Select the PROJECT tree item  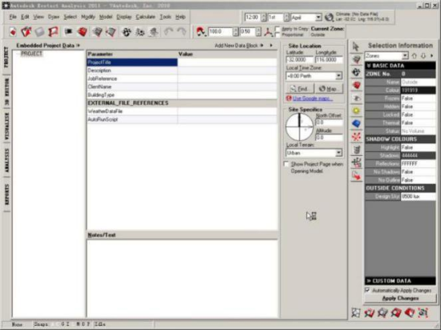pos(32,53)
